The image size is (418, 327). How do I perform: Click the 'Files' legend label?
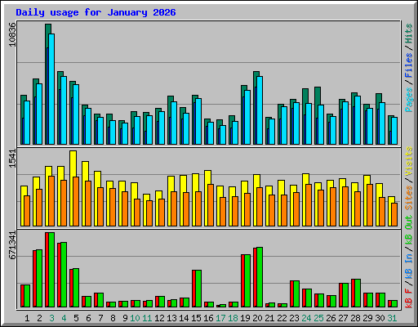pos(409,65)
